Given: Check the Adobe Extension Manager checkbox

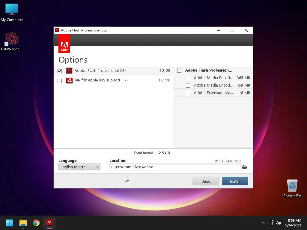Looking at the screenshot, I should 188,93.
